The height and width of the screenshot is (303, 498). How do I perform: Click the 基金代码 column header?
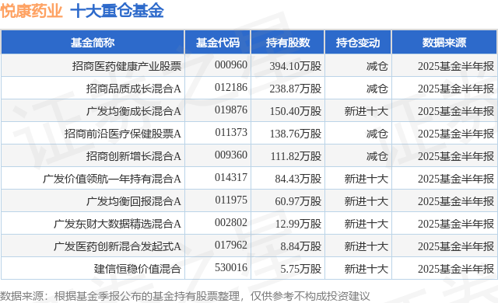[x=218, y=43]
